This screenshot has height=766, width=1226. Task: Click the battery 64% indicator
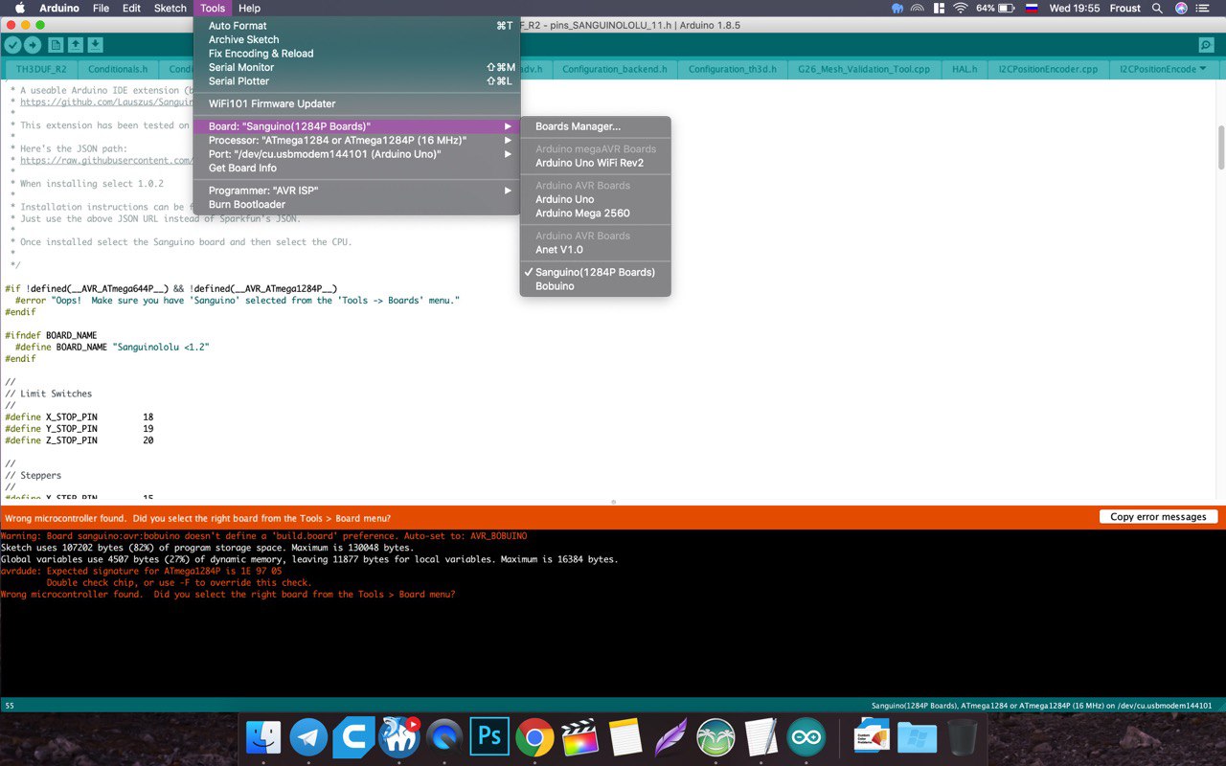pyautogui.click(x=996, y=8)
